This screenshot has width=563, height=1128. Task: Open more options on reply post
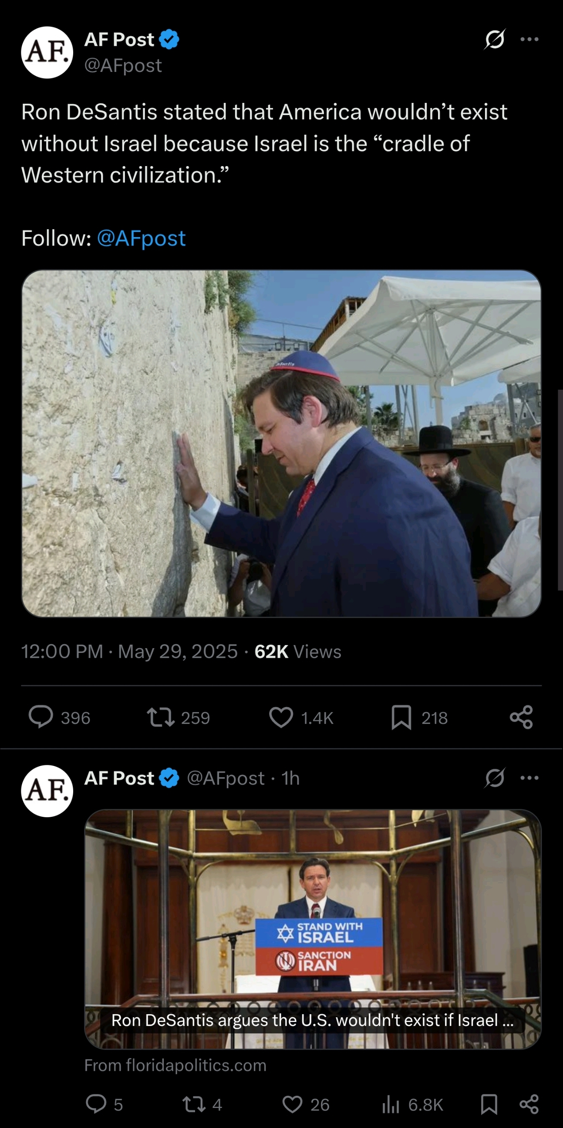[529, 778]
